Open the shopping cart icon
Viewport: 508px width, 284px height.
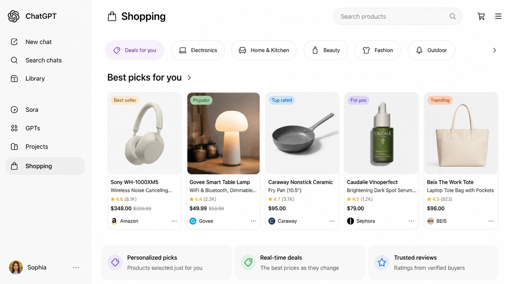481,16
